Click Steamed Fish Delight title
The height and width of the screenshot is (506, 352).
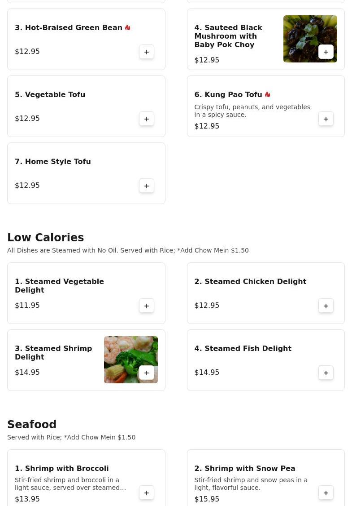(x=243, y=349)
